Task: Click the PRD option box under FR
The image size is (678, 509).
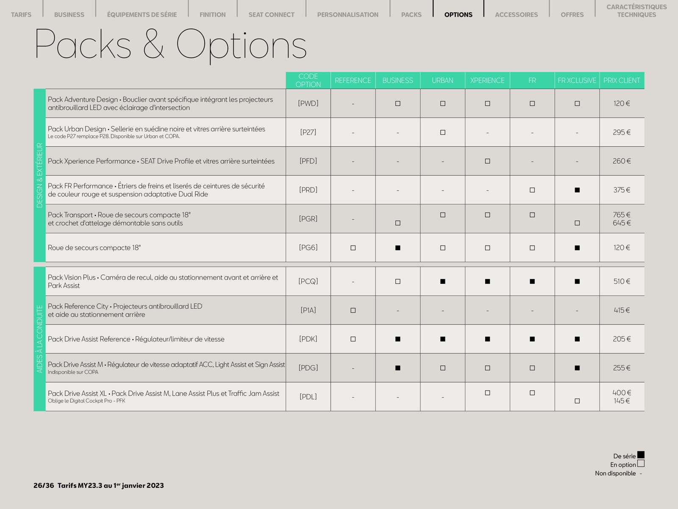Action: click(x=532, y=190)
